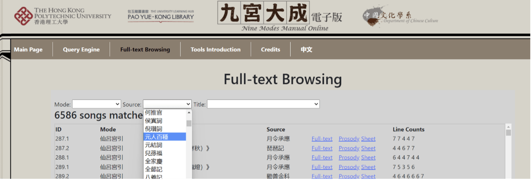Open Sheet link for song 287.2
The image size is (531, 180).
368,148
